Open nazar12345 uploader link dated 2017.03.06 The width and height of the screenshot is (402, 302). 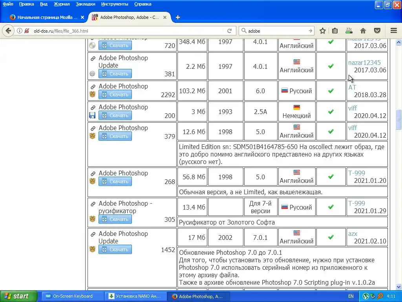pyautogui.click(x=364, y=63)
